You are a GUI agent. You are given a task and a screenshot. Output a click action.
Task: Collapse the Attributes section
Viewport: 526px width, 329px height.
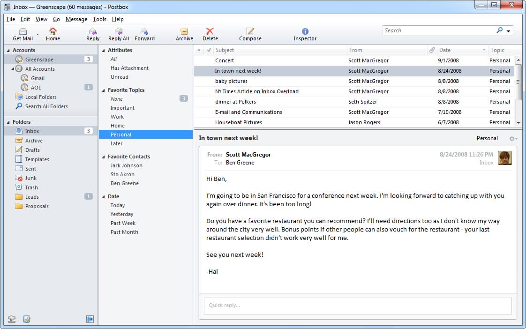click(x=103, y=50)
